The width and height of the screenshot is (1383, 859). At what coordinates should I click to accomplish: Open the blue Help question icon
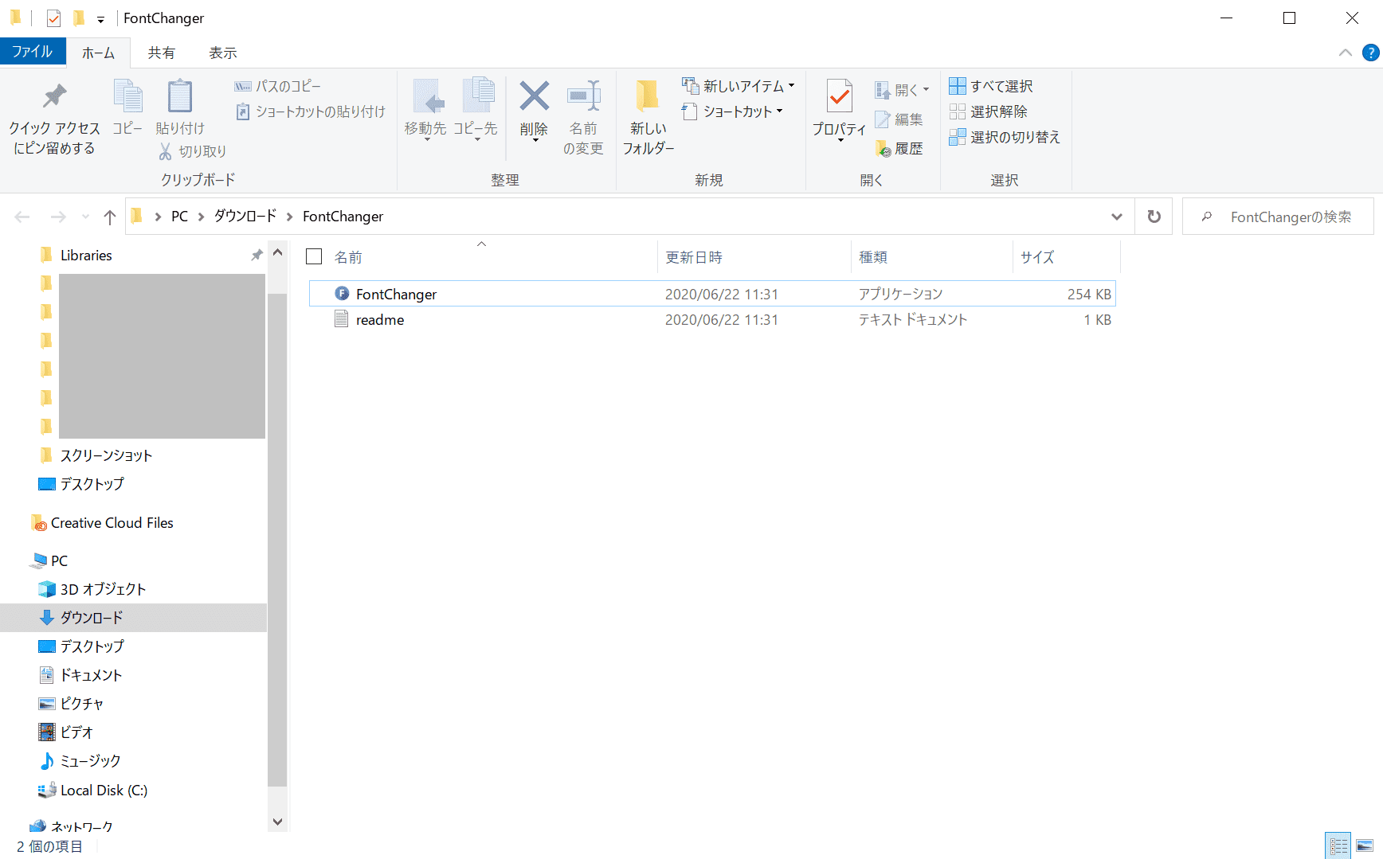tap(1371, 53)
